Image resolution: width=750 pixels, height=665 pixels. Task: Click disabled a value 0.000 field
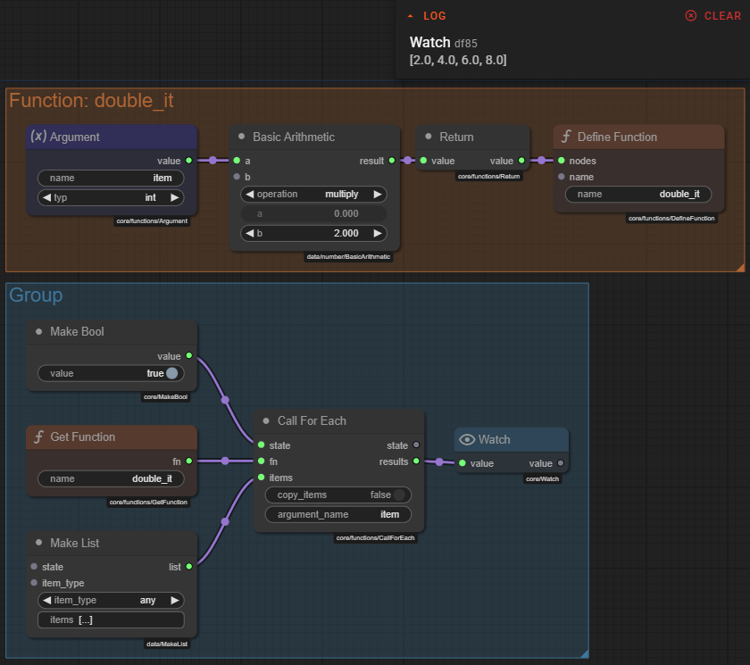313,213
